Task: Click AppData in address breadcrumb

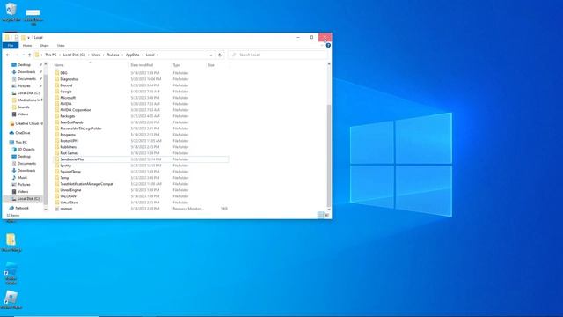Action: 133,55
